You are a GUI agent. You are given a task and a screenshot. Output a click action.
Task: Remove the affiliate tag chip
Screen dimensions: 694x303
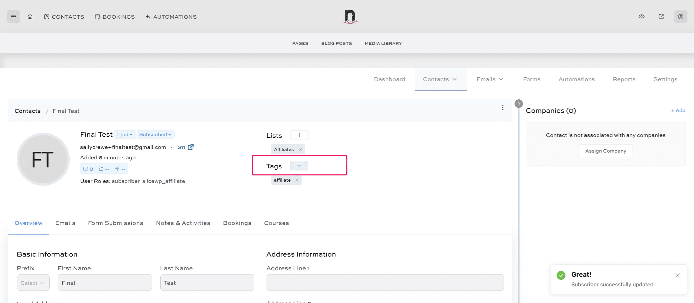[x=297, y=180]
